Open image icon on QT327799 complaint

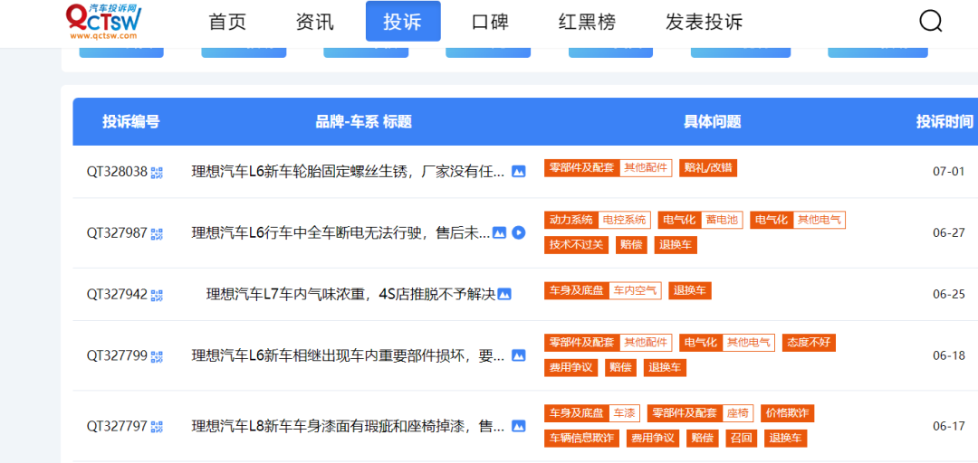(x=518, y=355)
